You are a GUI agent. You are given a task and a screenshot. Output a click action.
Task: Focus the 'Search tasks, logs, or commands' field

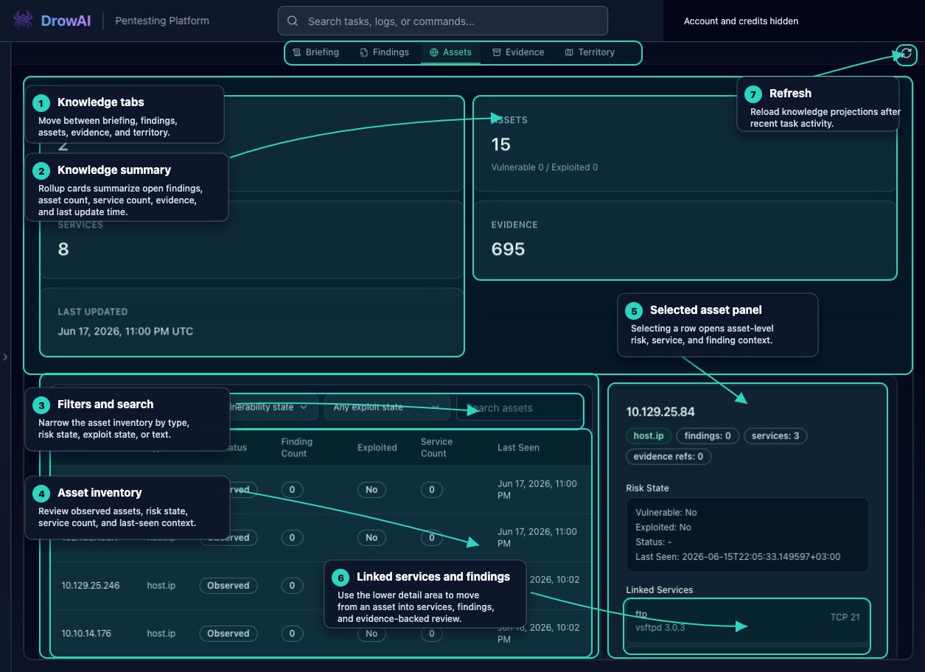pos(442,21)
